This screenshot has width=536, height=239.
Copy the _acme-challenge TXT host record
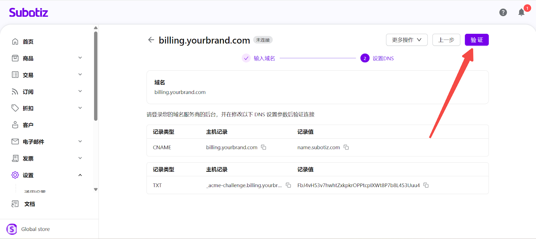(288, 185)
